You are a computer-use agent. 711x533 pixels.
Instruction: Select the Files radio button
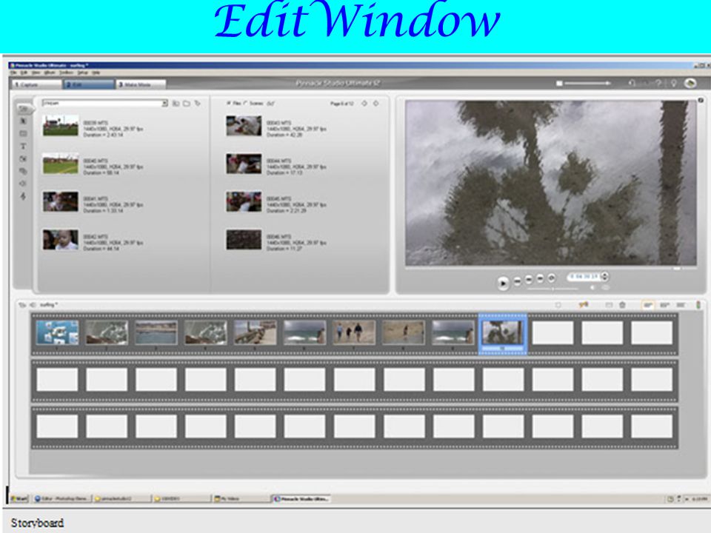coord(228,104)
